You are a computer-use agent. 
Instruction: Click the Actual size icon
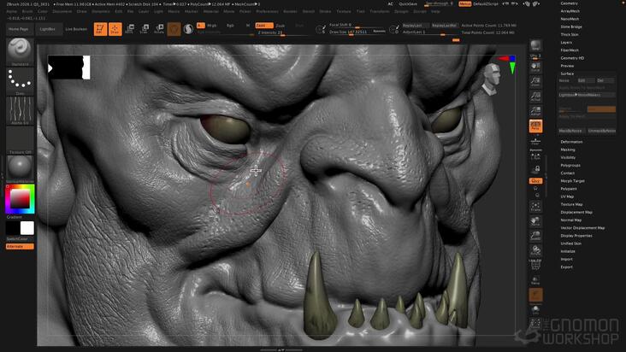pyautogui.click(x=535, y=97)
